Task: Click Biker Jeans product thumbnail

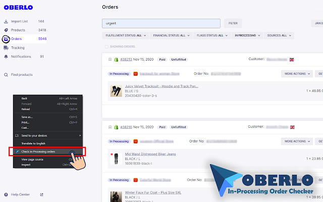Action: pos(116,159)
